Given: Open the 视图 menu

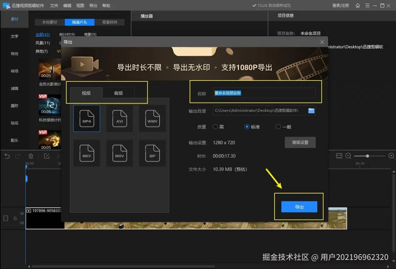Looking at the screenshot, I should (80, 6).
